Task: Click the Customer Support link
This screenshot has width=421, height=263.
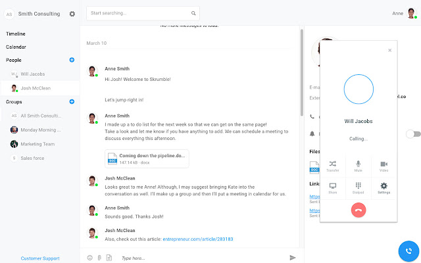Action: 39,258
